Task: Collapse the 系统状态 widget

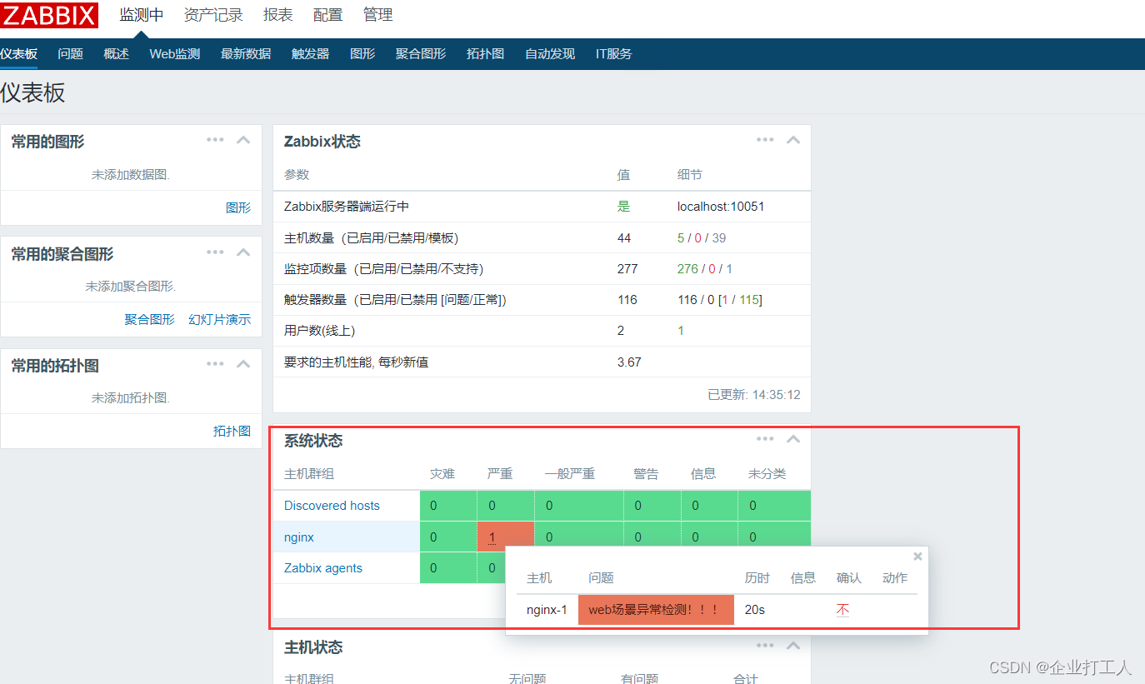Action: pos(793,439)
